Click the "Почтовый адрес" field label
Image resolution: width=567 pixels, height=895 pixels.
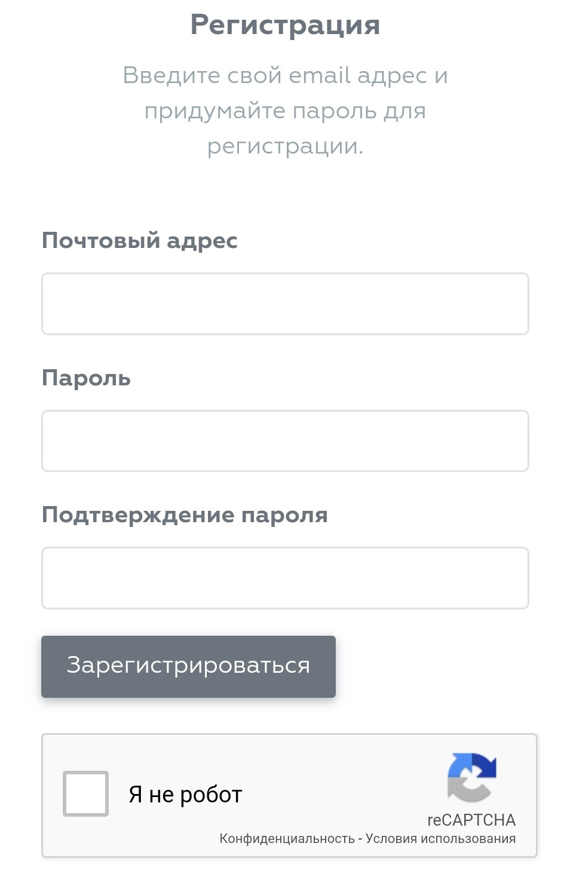click(139, 240)
